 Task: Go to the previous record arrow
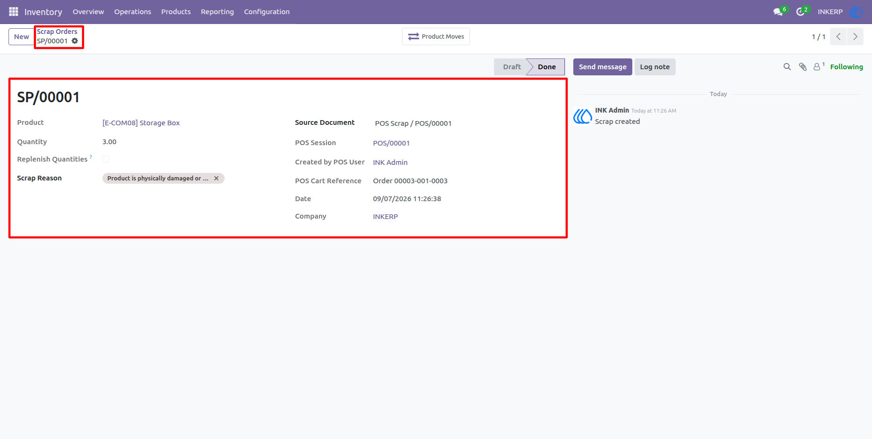coord(838,36)
